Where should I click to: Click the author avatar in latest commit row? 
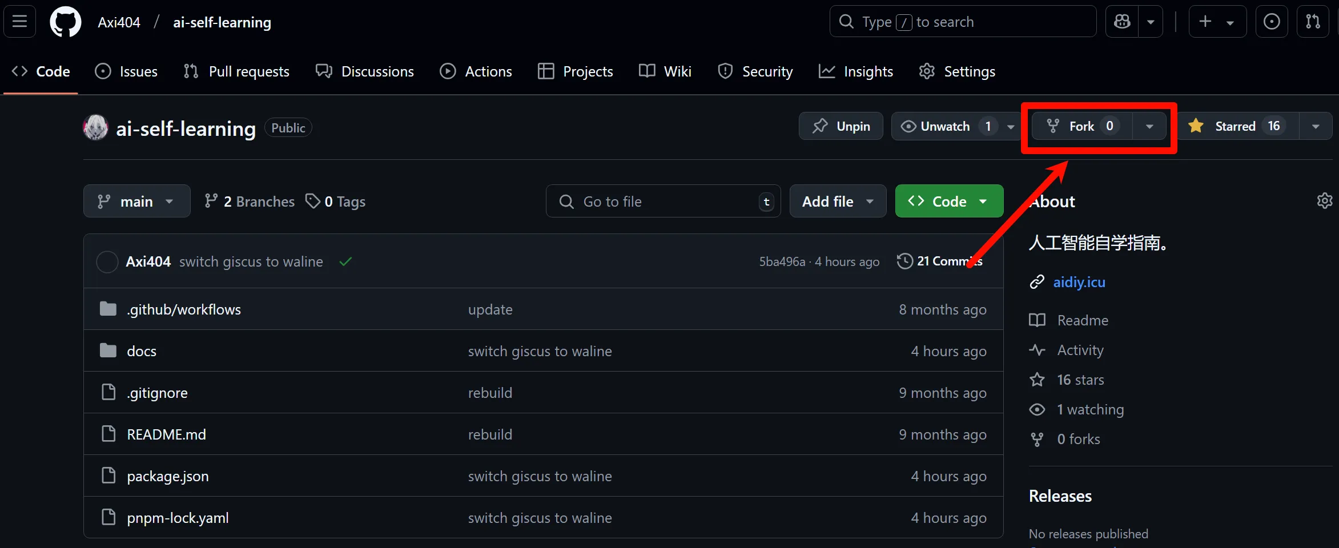pos(107,261)
